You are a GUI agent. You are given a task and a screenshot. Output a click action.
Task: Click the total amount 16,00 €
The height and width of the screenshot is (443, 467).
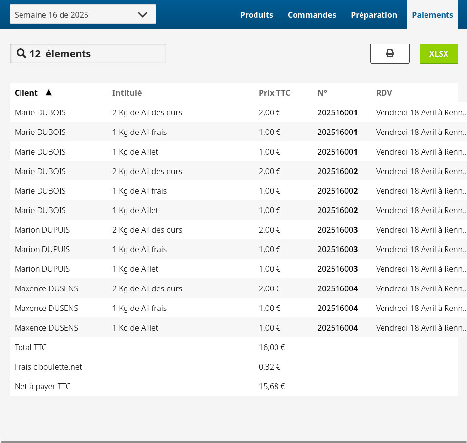(272, 347)
